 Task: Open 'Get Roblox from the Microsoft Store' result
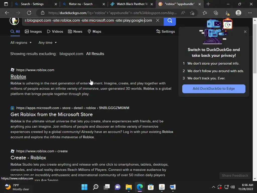click(52, 114)
